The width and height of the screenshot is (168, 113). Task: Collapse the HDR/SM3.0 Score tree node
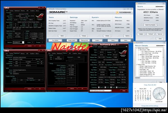tap(138, 55)
